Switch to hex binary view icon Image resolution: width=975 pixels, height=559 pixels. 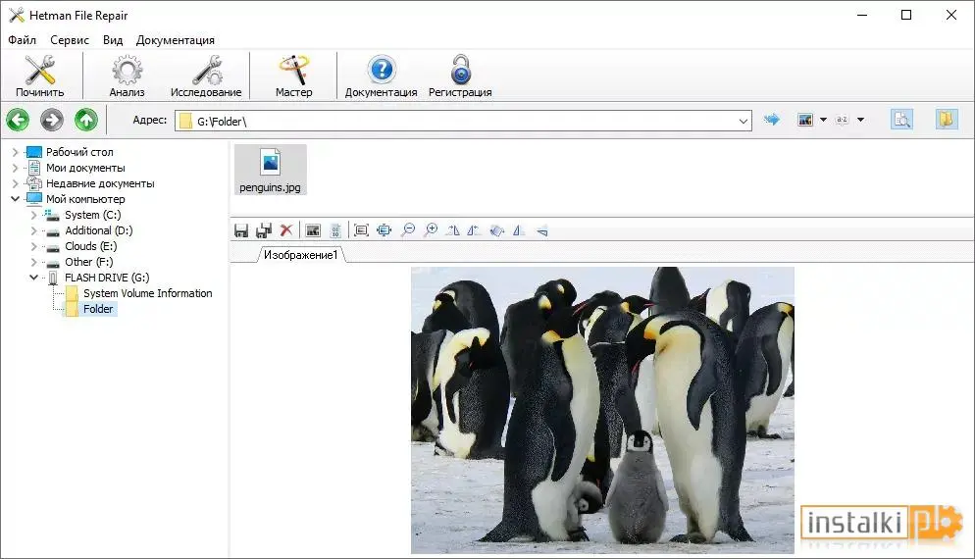click(x=335, y=230)
